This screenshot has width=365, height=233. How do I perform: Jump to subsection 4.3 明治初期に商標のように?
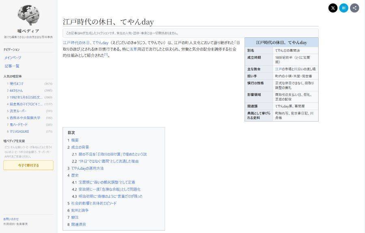[110, 196]
